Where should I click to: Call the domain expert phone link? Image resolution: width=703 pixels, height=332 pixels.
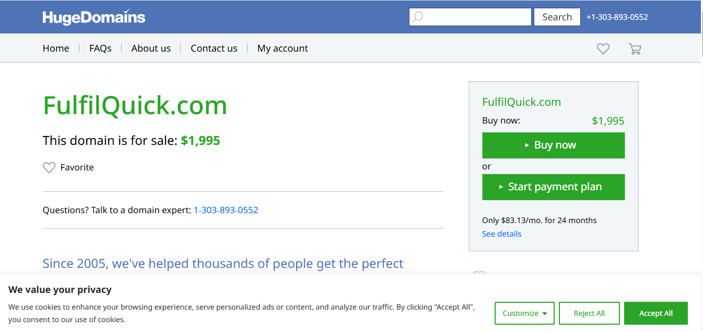tap(226, 211)
